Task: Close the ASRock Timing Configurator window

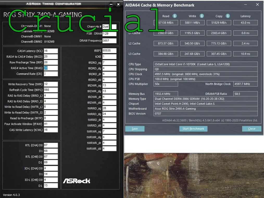Action: (118, 4)
